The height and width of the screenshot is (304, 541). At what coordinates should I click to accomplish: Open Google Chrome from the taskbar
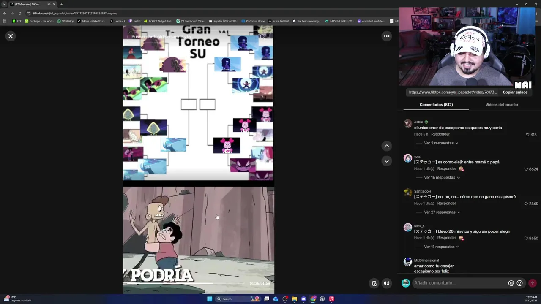click(x=313, y=299)
